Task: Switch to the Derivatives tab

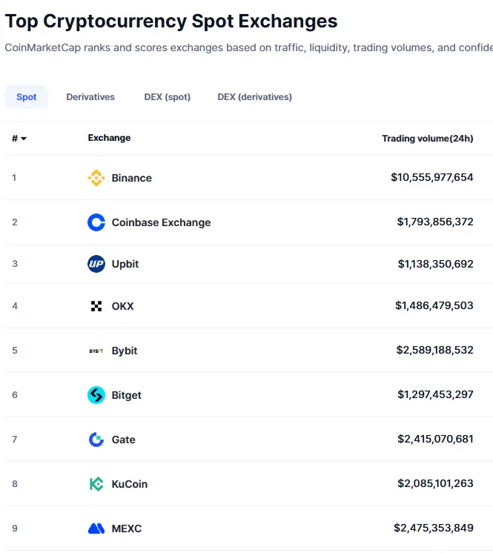Action: [x=90, y=97]
